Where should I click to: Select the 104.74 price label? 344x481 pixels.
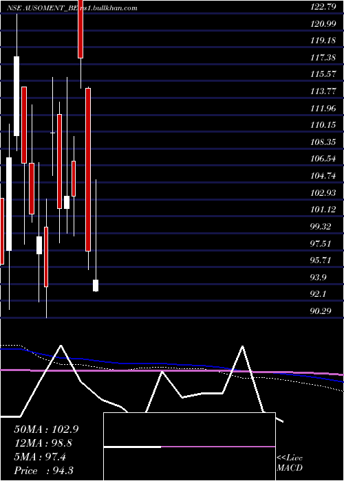pos(323,176)
